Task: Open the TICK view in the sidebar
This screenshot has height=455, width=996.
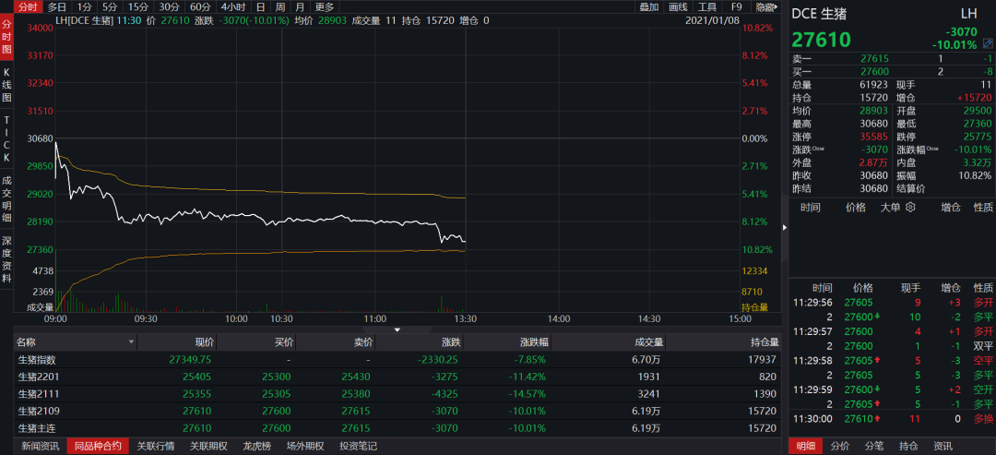Action: coord(6,138)
